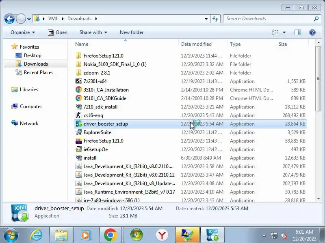Viewport: 325px width, 243px height.
Task: Click the Change your view icon
Action: [x=275, y=32]
